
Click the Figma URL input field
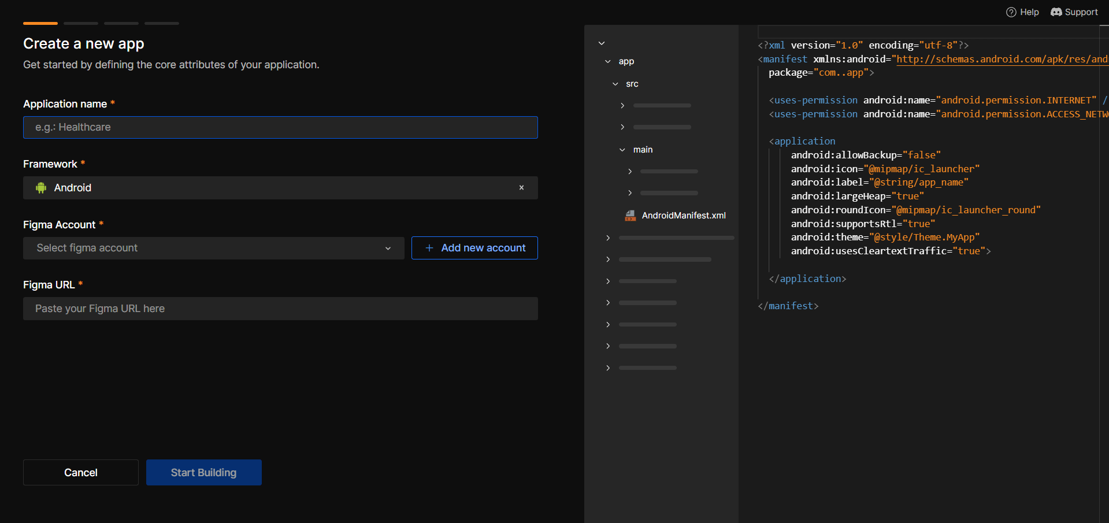click(x=280, y=309)
